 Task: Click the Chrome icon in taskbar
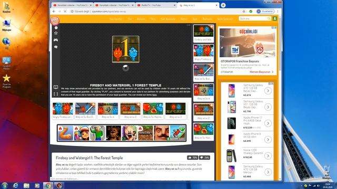point(48,185)
